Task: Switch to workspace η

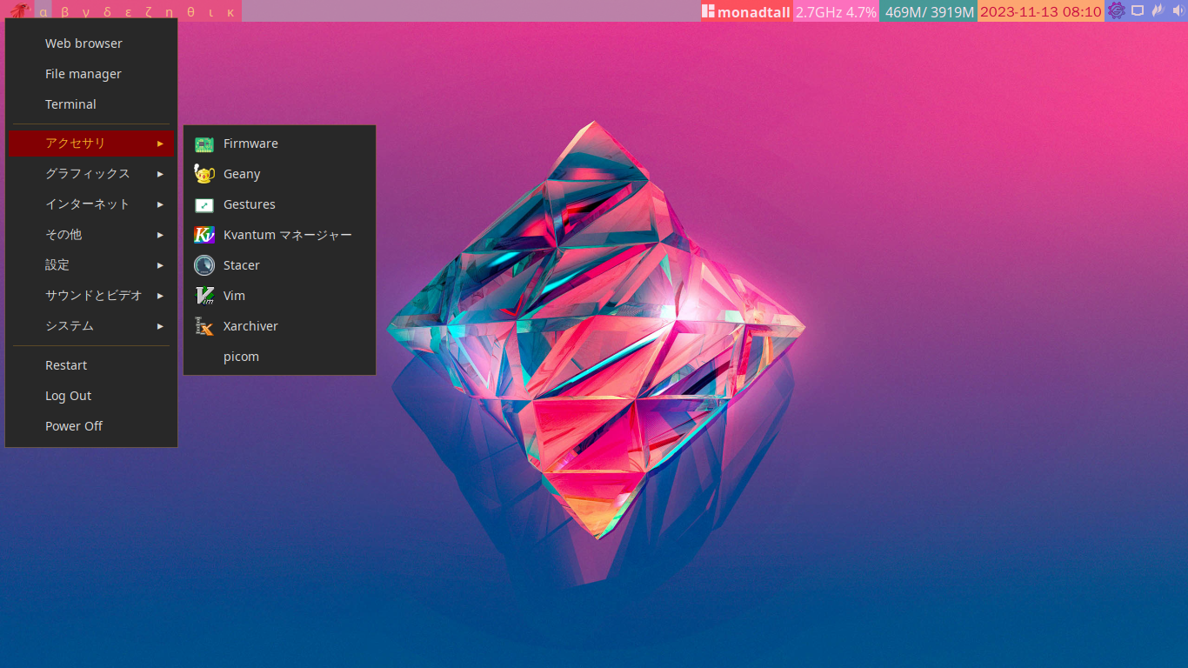Action: (x=170, y=11)
